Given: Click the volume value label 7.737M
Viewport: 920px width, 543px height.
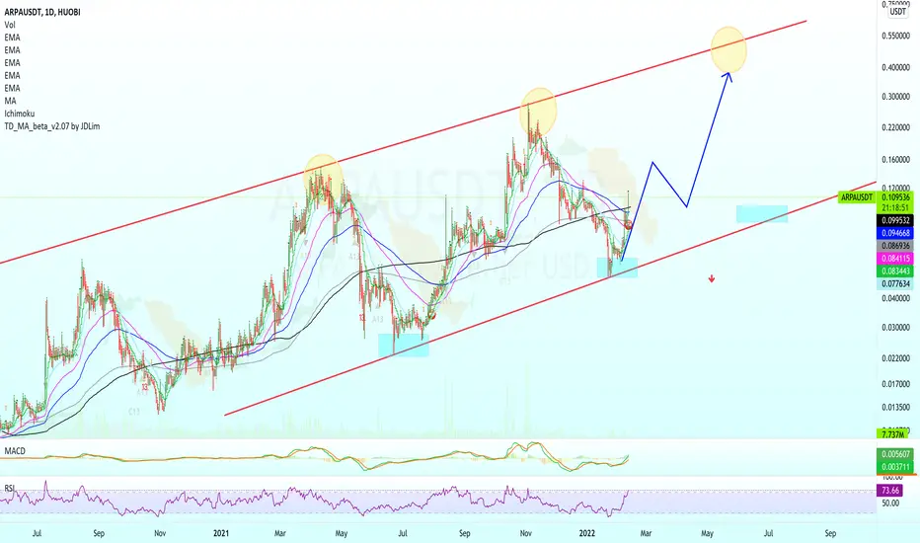Looking at the screenshot, I should point(893,434).
